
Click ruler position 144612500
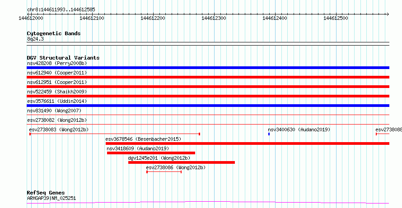(336, 18)
